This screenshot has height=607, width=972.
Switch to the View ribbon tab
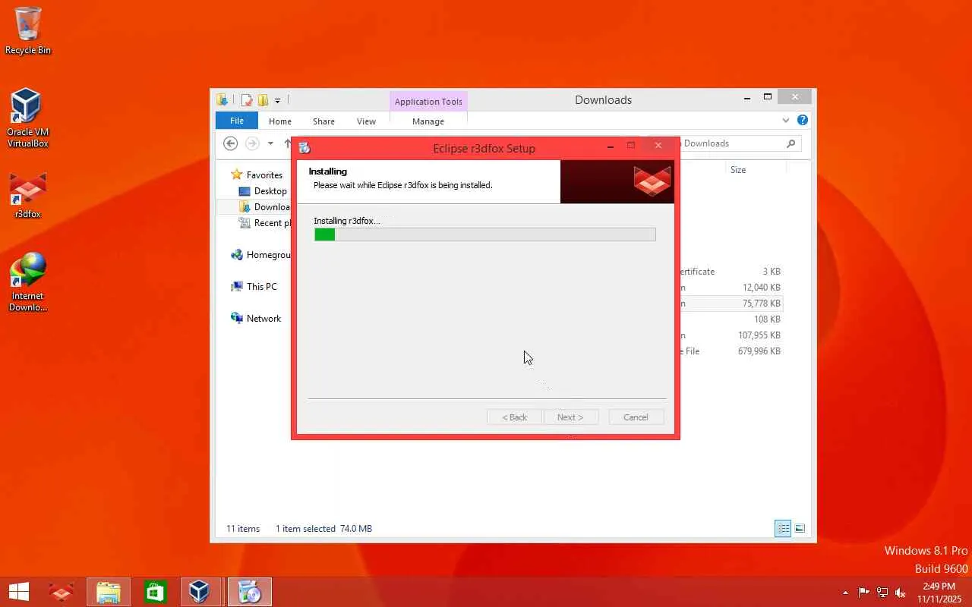click(x=366, y=121)
